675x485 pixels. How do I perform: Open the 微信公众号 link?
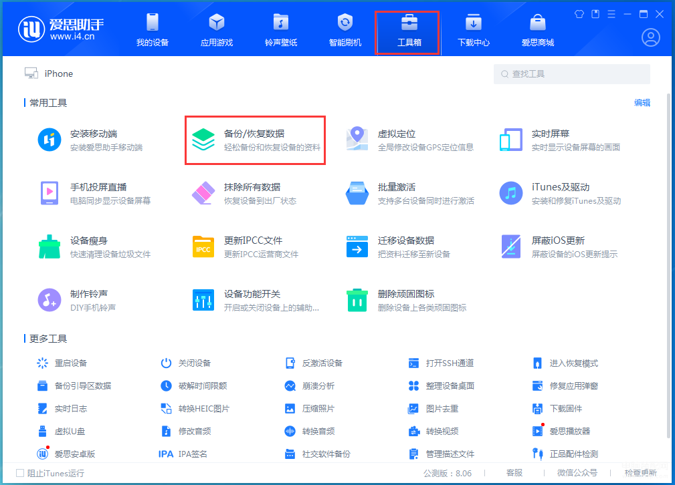577,473
